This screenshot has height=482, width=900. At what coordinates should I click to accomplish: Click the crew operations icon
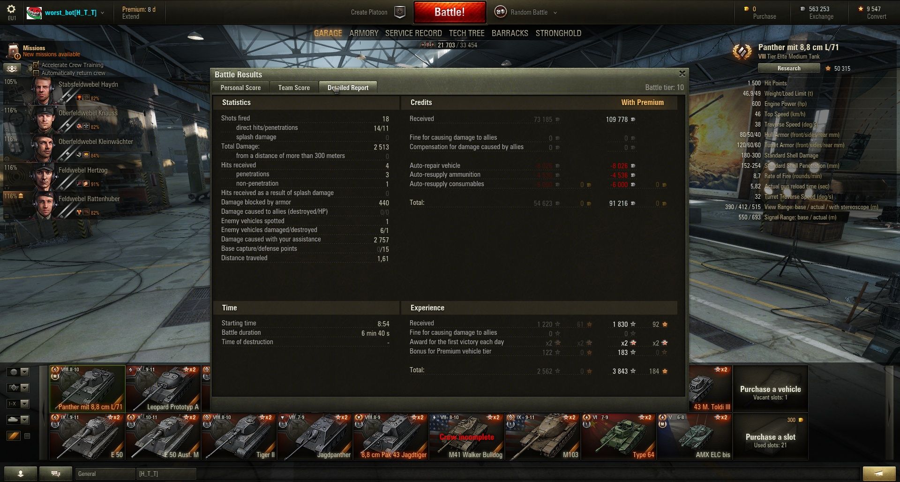tap(12, 68)
